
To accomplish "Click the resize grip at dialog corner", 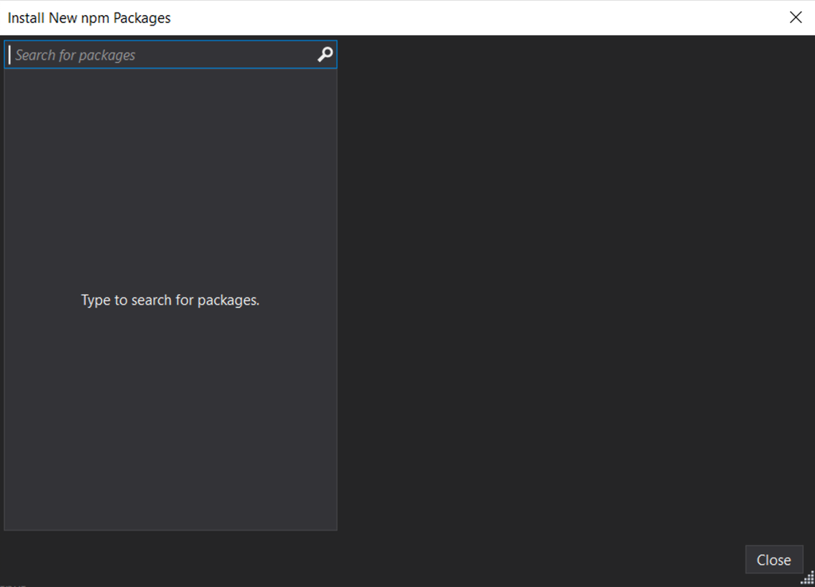I will click(x=807, y=577).
